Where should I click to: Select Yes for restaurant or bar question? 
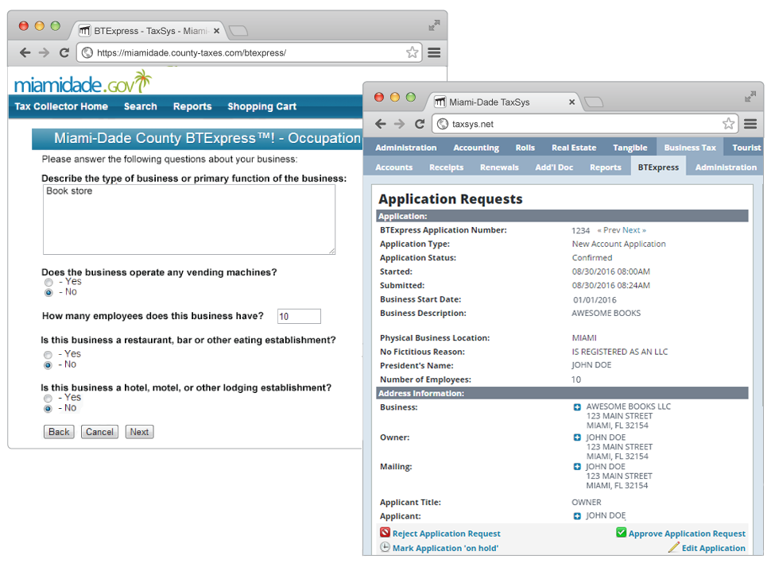pos(48,355)
